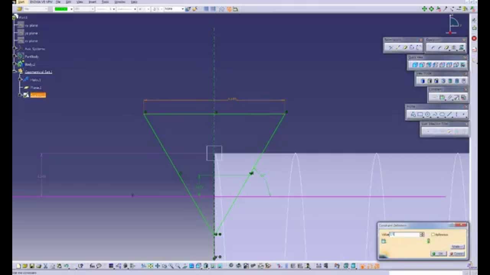Select the Line profile tool
Screen dimensions: 490x275
pyautogui.click(x=449, y=114)
